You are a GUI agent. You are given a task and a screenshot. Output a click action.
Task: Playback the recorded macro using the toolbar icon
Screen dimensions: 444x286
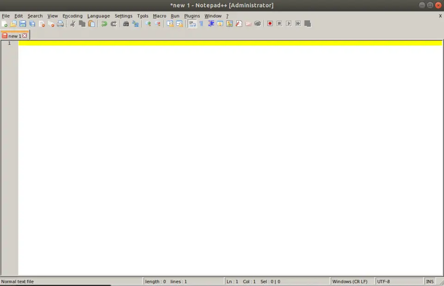tap(288, 24)
